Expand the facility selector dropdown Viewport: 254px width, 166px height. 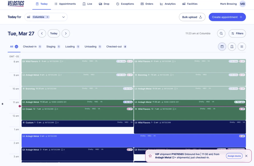click(x=63, y=17)
